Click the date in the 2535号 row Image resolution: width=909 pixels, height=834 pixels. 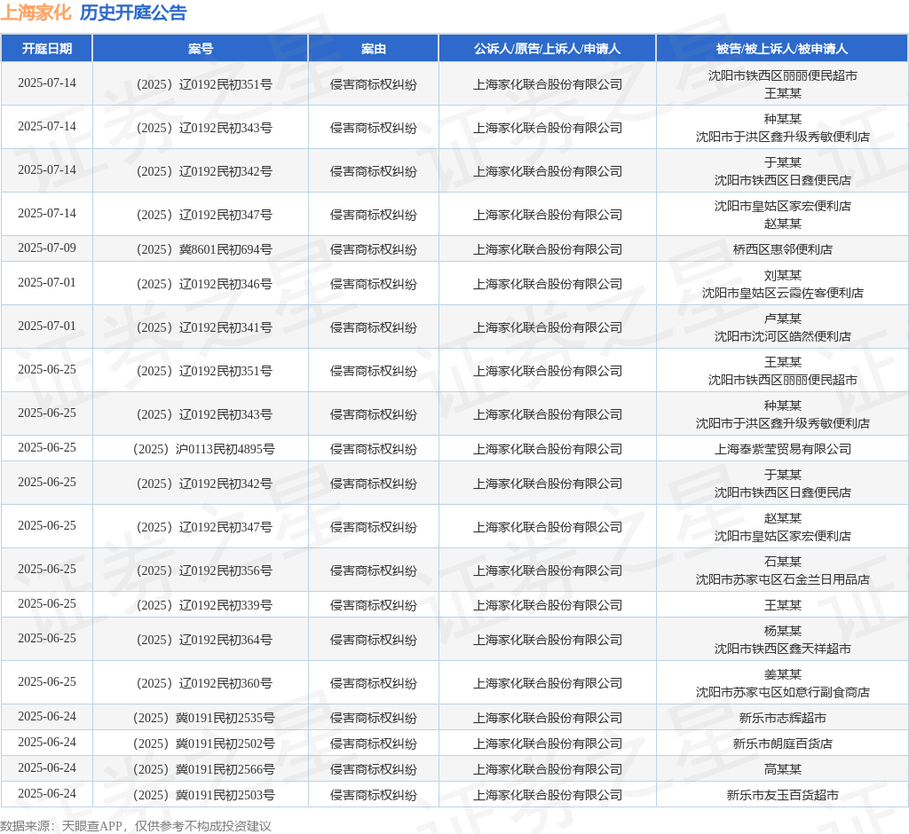pos(47,716)
